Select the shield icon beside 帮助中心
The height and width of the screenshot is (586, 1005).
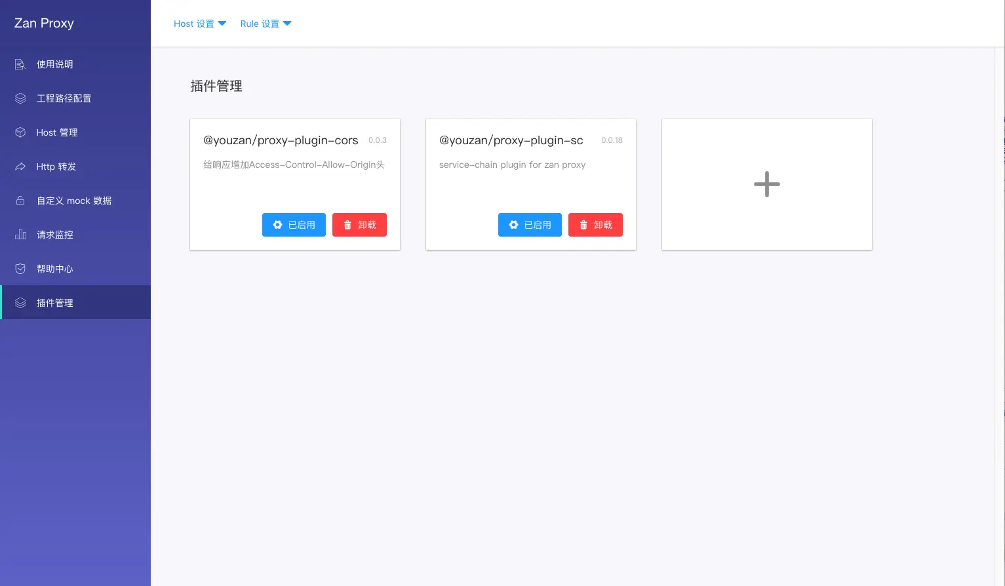[20, 268]
